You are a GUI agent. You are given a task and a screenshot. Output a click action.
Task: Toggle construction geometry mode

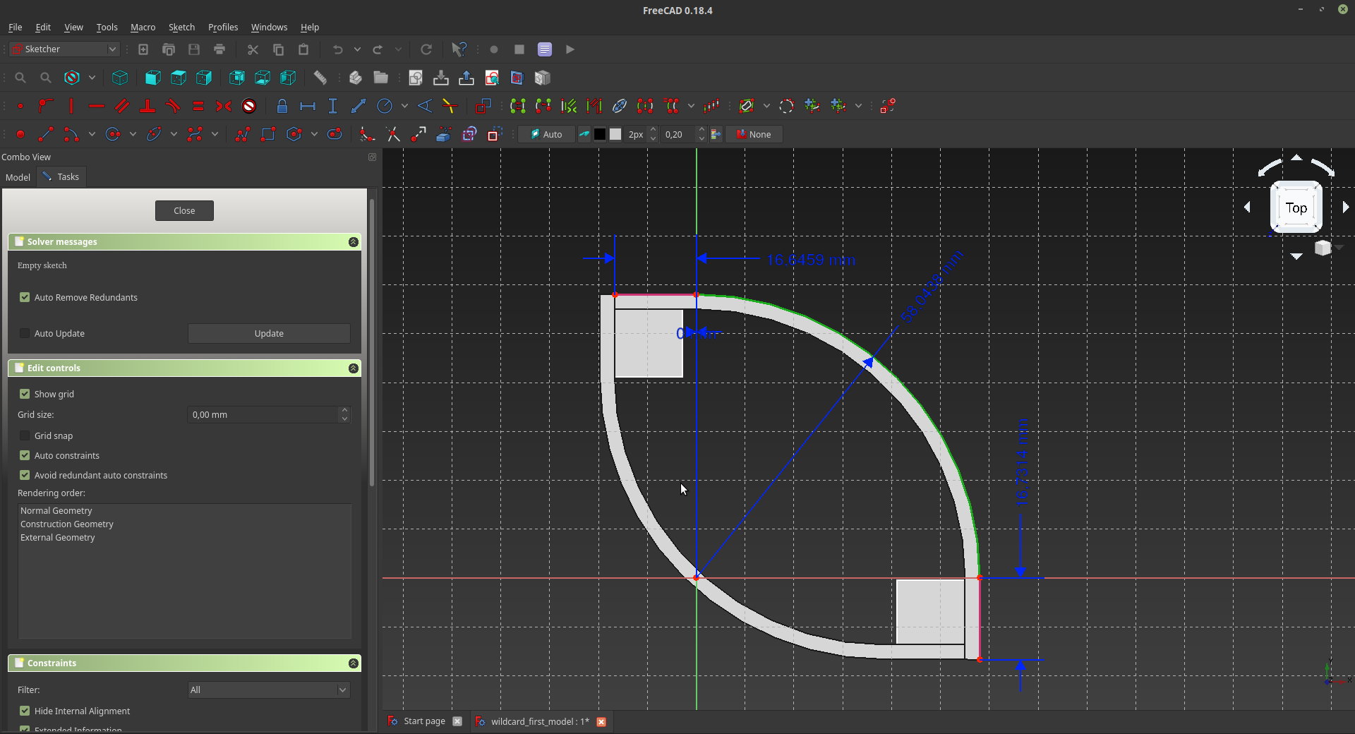click(x=495, y=134)
